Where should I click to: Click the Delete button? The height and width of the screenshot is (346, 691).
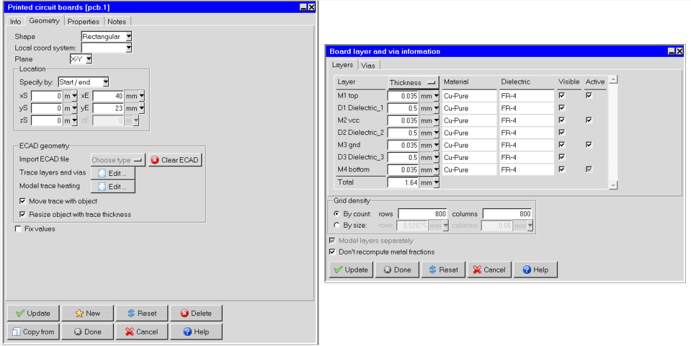(196, 313)
